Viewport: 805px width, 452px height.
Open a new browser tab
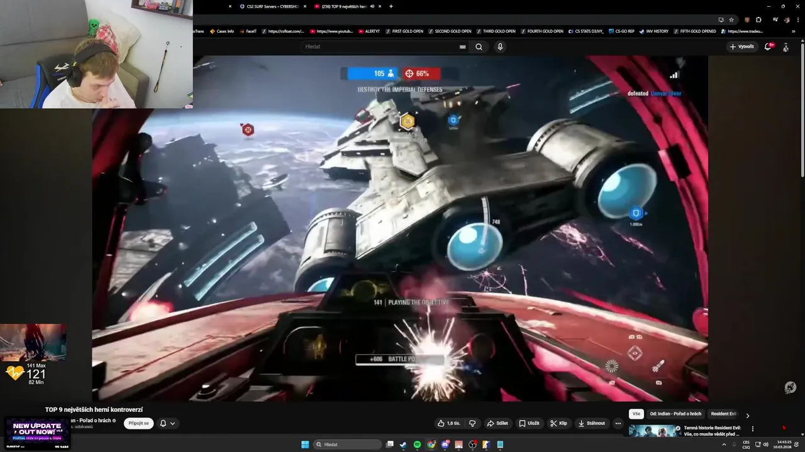(391, 6)
